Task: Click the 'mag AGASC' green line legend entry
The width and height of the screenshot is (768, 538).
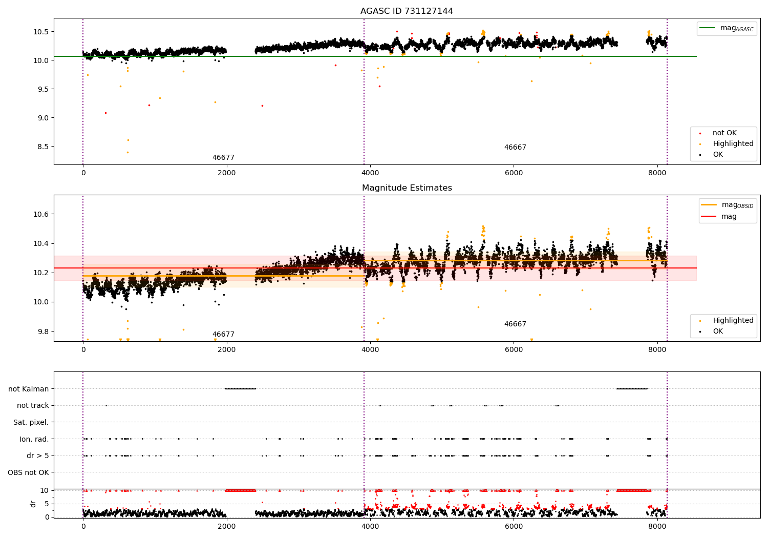Action: (727, 28)
